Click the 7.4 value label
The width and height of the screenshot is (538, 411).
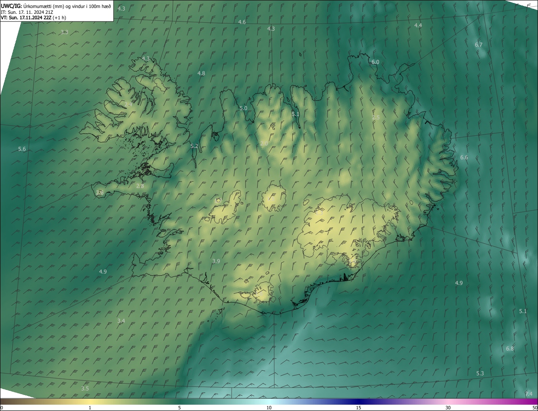coord(529,394)
